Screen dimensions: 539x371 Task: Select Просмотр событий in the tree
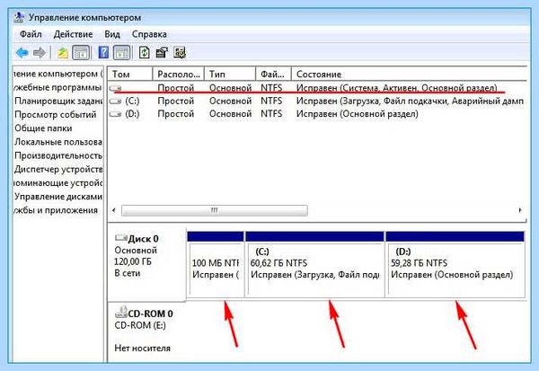click(56, 115)
